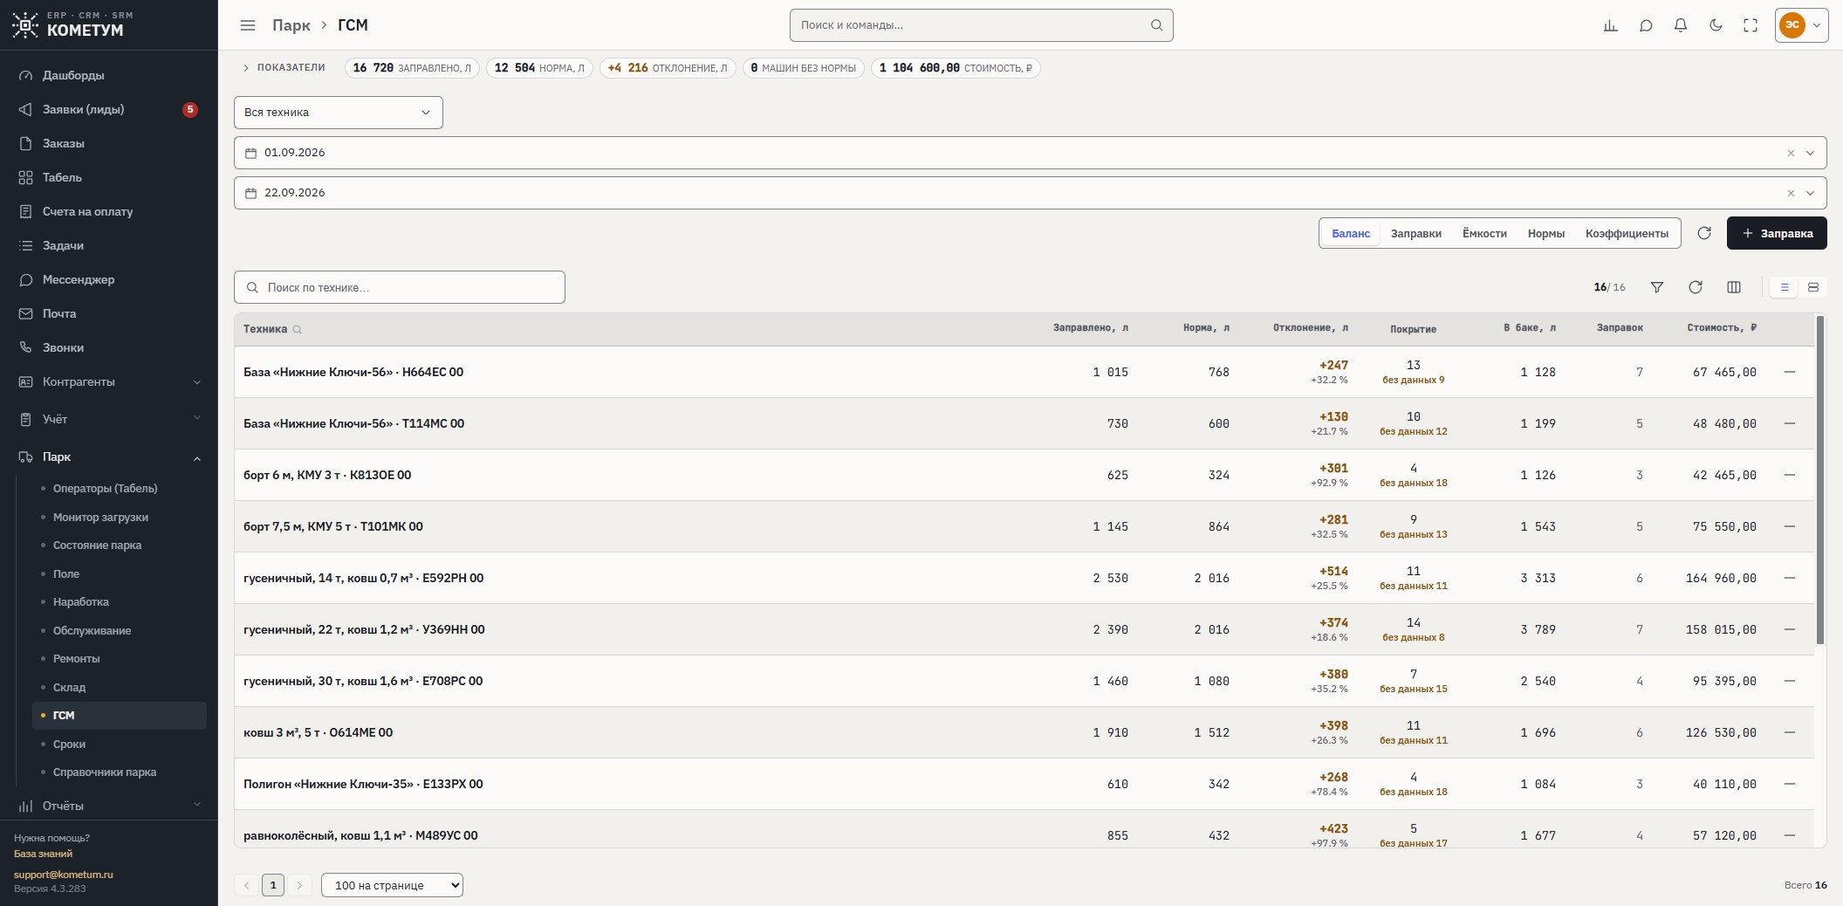Switch to the Коэффициенты tab

click(1627, 233)
